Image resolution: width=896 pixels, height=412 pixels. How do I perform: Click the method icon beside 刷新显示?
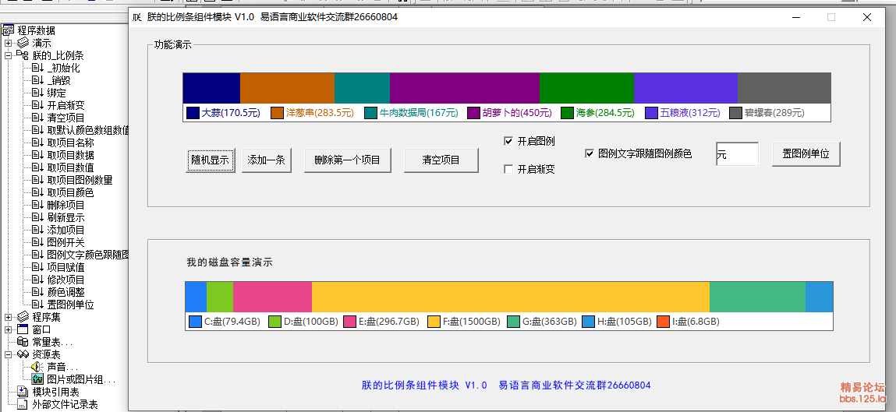pos(37,217)
